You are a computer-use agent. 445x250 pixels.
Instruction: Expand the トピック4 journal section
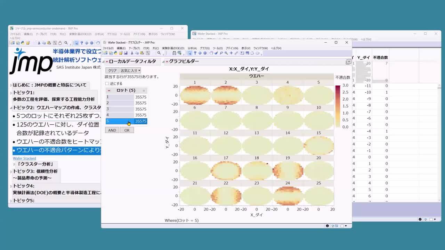(x=11, y=186)
